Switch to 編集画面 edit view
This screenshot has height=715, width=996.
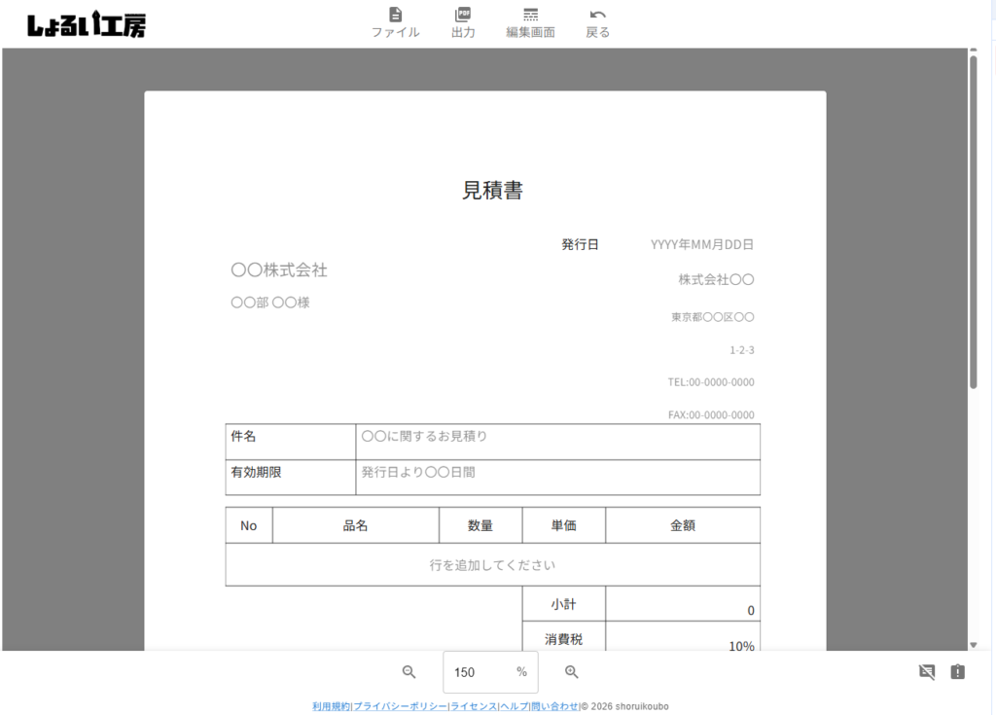[530, 22]
